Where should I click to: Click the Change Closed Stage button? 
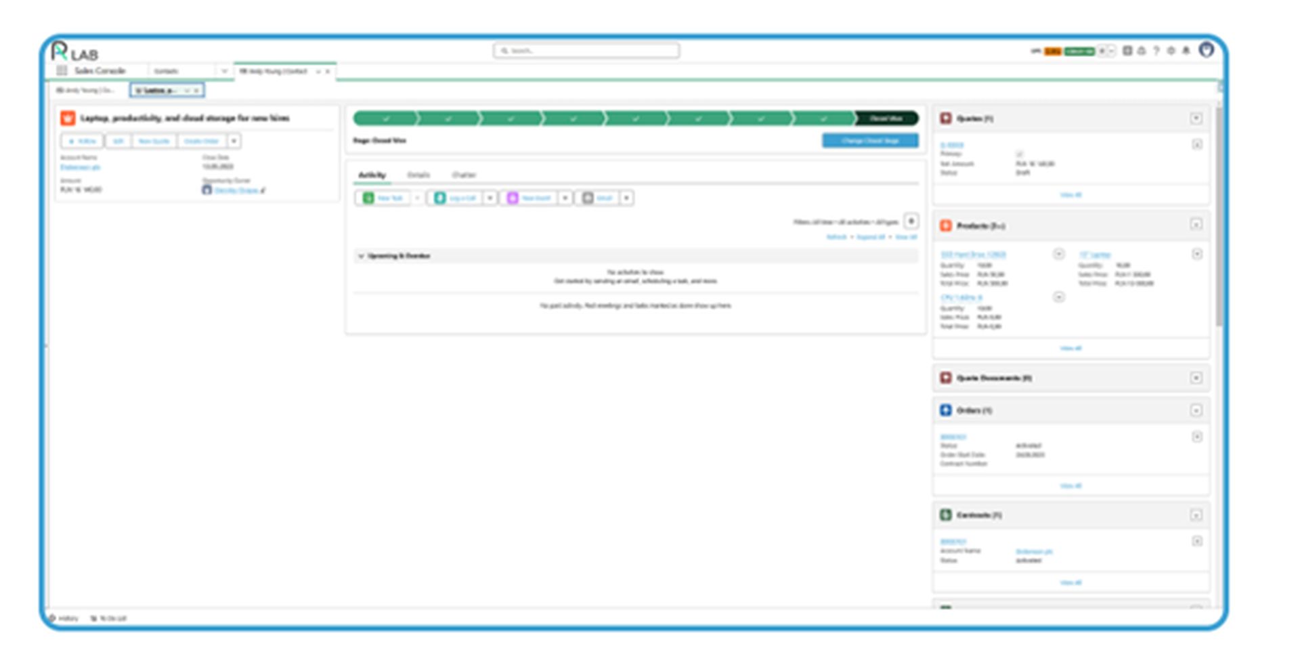coord(869,141)
